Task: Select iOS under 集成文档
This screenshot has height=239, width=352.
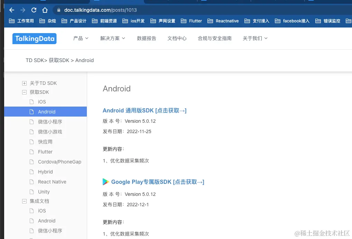Action: point(42,211)
